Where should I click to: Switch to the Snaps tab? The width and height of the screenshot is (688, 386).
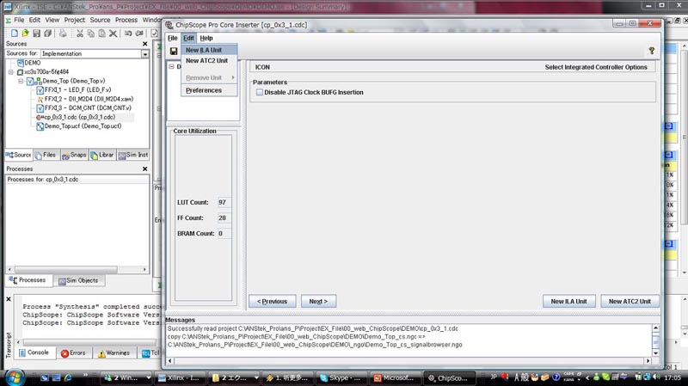click(x=74, y=155)
